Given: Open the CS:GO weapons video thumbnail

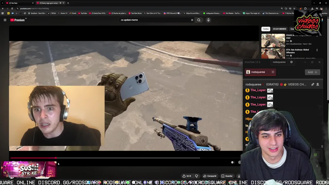Looking at the screenshot, I should pos(273,40).
